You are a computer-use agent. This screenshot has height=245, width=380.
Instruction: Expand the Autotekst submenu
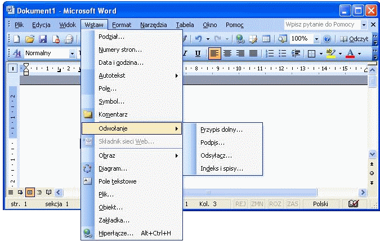click(x=132, y=75)
